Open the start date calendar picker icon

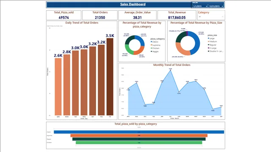(x=206, y=6)
